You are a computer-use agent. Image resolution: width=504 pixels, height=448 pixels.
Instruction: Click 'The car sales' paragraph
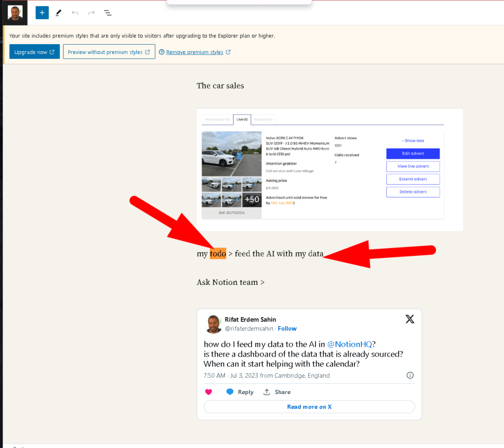point(220,85)
